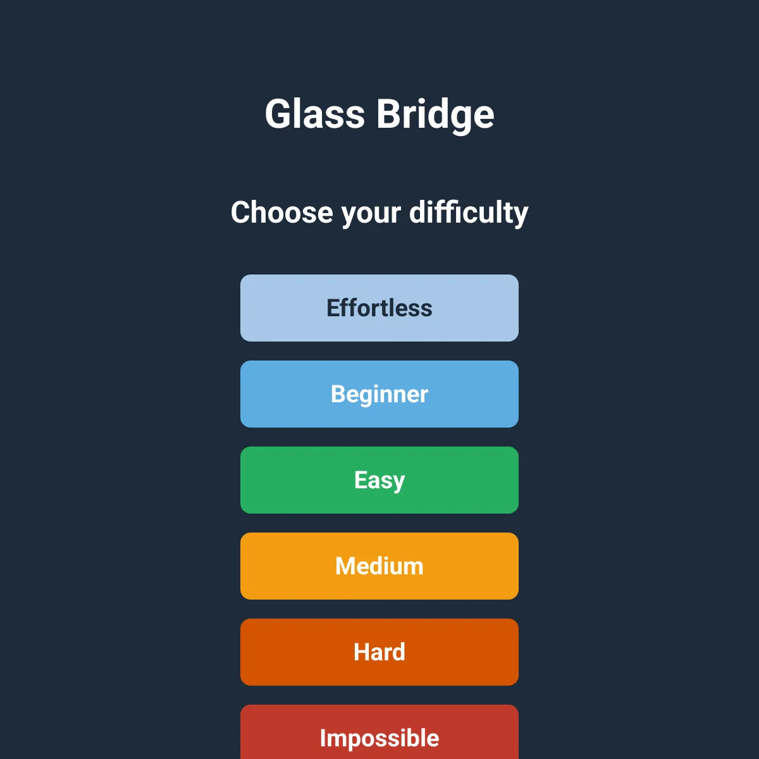Click the dark orange difficulty button
The width and height of the screenshot is (759, 759).
[379, 652]
